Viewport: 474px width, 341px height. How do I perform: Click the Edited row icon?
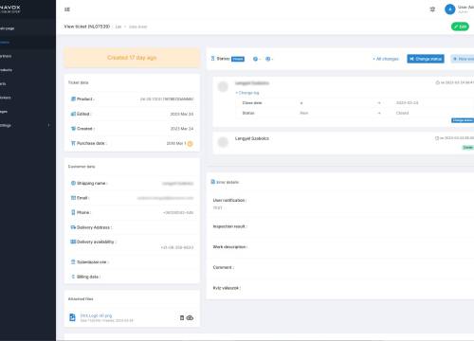[x=73, y=114]
